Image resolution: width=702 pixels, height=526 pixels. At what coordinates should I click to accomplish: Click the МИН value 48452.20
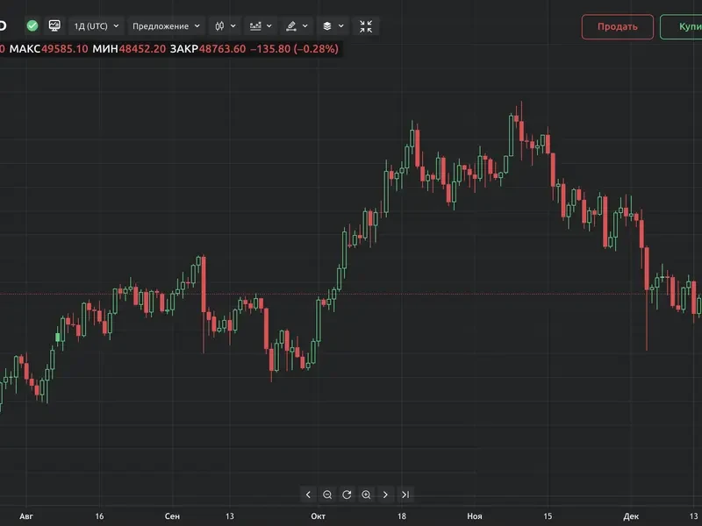(x=142, y=49)
